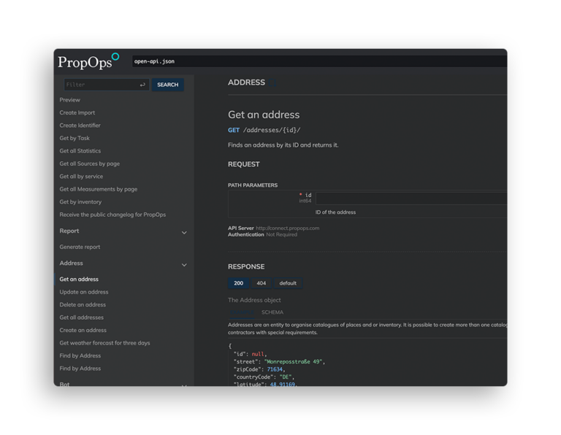Select the 200 response tab
561x435 pixels.
point(238,283)
